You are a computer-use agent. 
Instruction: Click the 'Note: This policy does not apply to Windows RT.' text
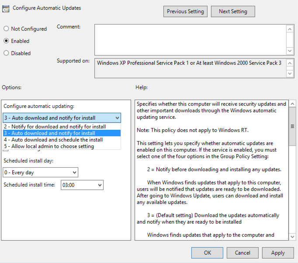193,130
